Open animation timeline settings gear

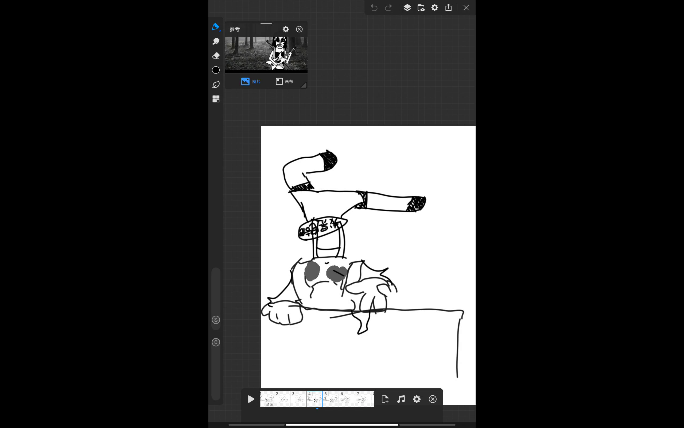click(417, 399)
